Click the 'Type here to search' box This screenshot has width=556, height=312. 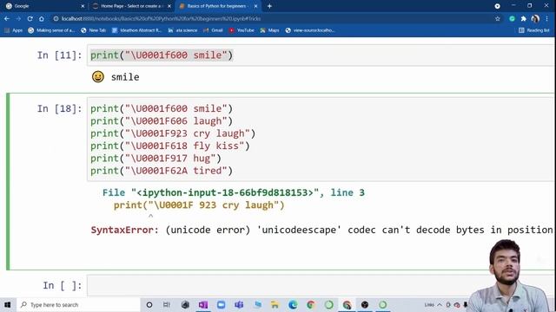pos(79,304)
